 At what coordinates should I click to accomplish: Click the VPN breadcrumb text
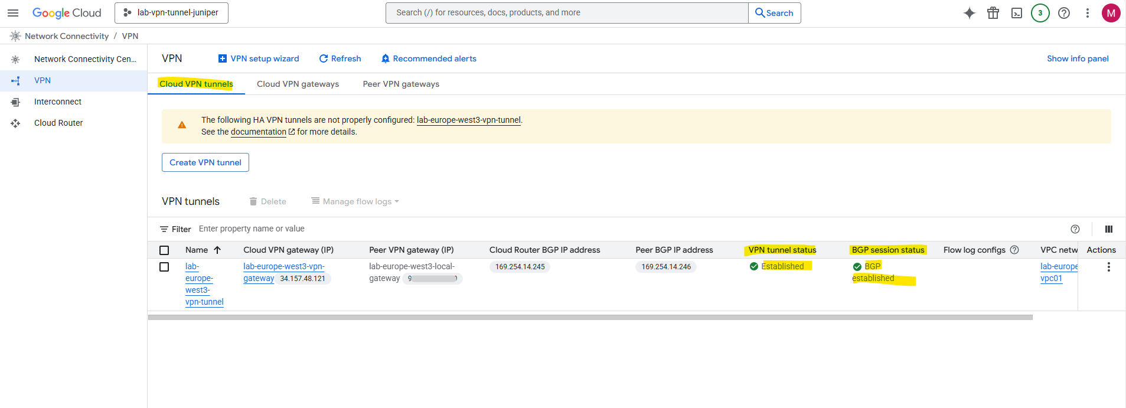point(130,36)
